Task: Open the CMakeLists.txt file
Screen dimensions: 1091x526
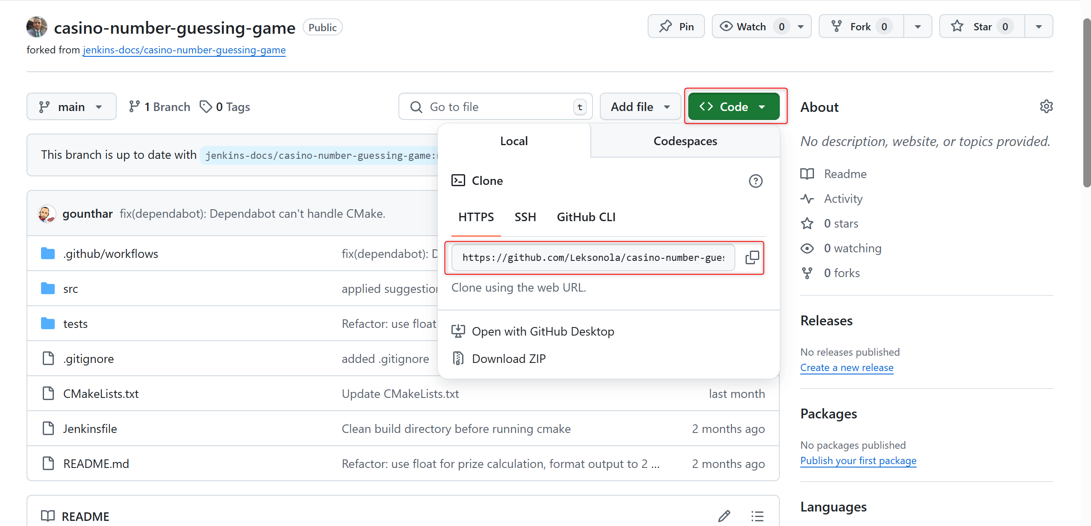Action: 101,394
